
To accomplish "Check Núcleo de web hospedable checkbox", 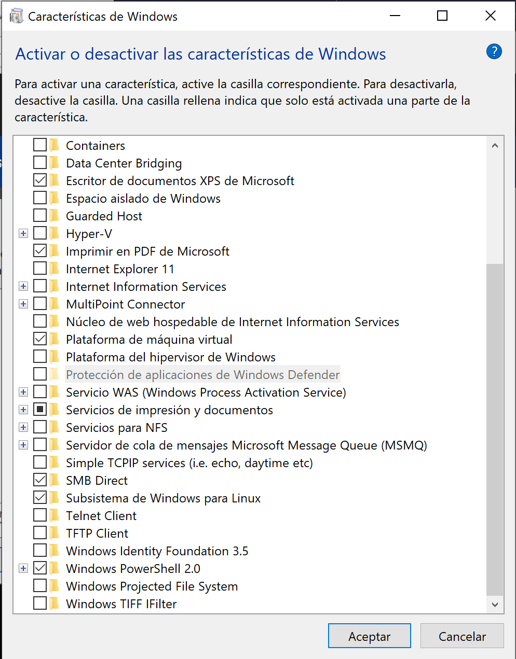I will point(40,321).
